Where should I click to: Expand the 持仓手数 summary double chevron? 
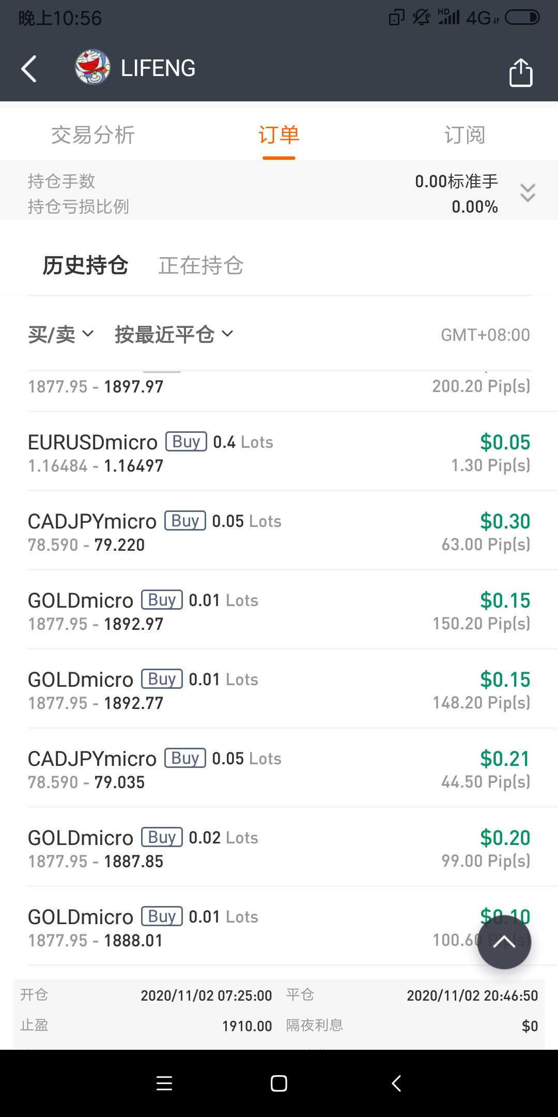[528, 193]
